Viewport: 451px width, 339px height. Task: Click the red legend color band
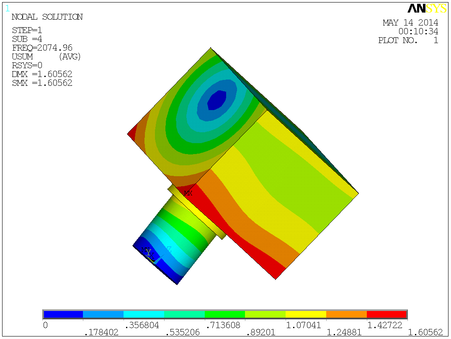point(387,314)
